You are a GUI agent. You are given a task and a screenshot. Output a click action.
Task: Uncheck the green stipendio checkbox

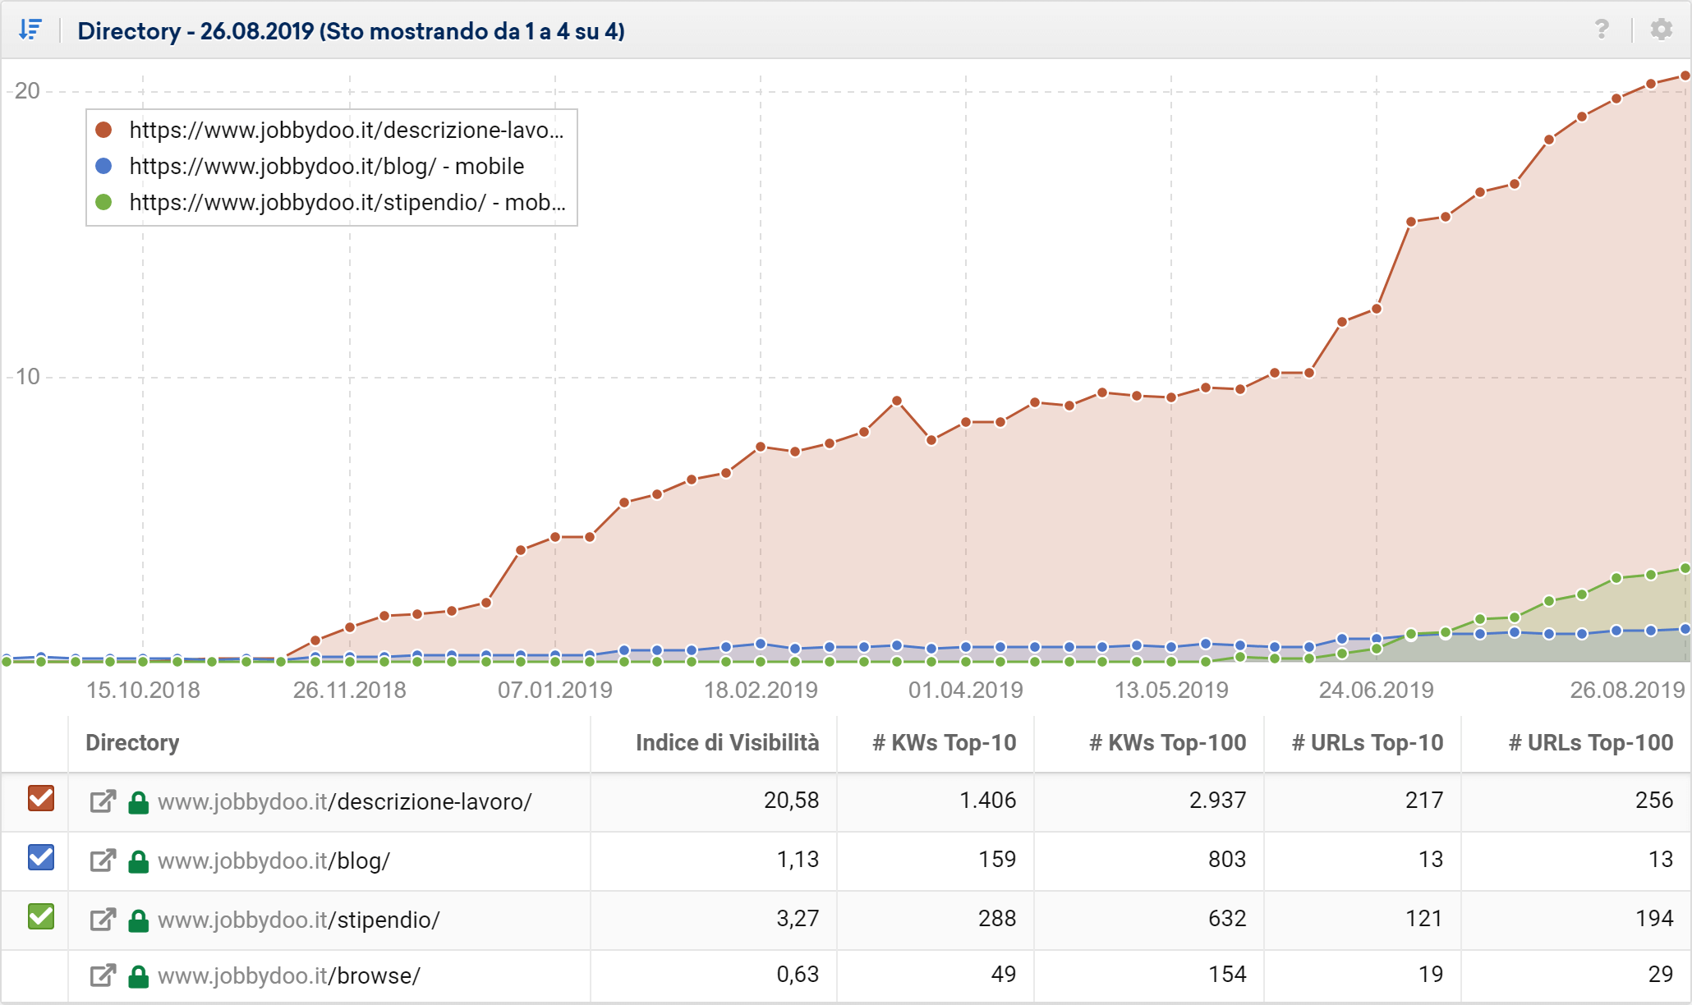pyautogui.click(x=41, y=916)
